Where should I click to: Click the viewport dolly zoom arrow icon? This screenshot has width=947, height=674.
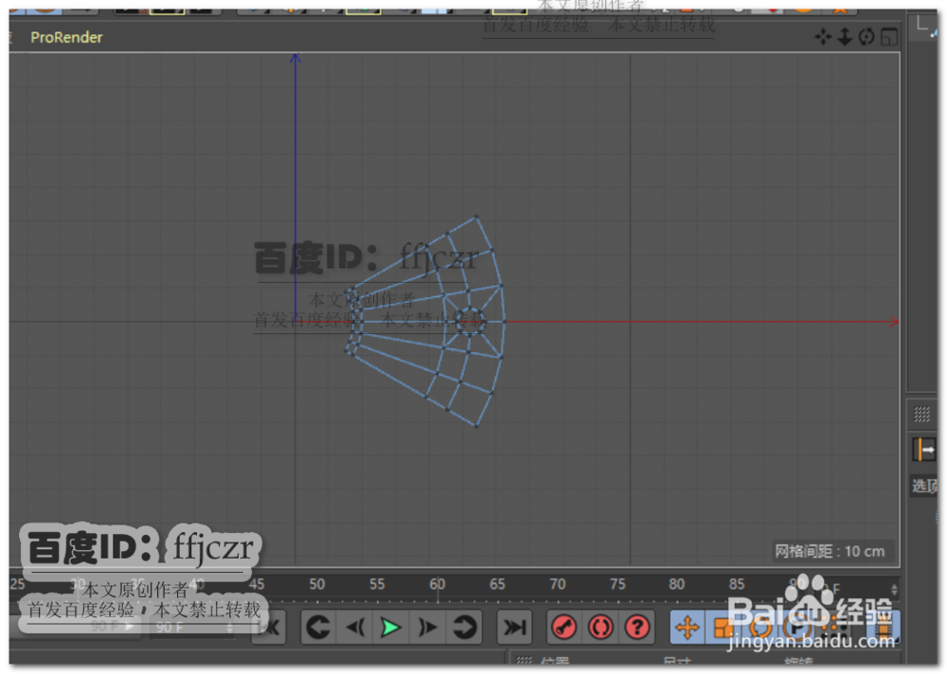[845, 38]
